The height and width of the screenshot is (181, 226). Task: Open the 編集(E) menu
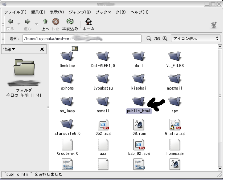[x=38, y=12]
